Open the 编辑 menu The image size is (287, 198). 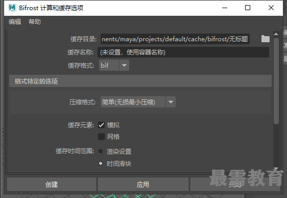coord(15,22)
